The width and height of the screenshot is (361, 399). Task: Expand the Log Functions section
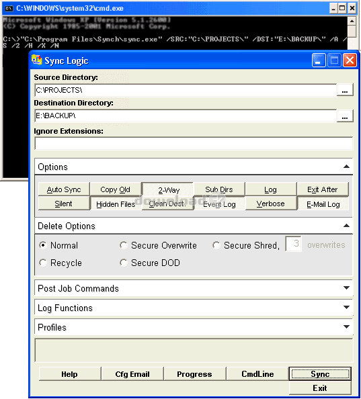pyautogui.click(x=346, y=307)
